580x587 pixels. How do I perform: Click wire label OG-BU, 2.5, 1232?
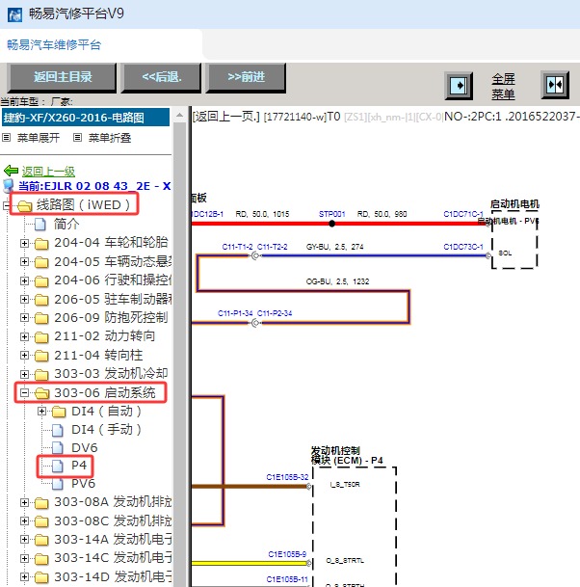337,281
